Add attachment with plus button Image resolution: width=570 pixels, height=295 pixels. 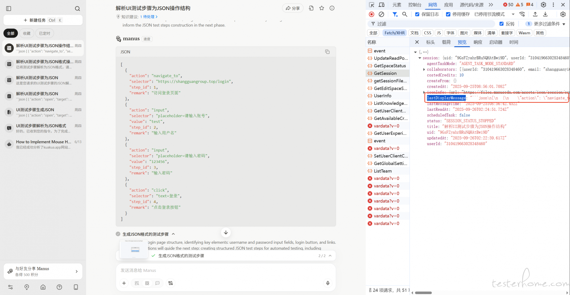click(x=124, y=283)
